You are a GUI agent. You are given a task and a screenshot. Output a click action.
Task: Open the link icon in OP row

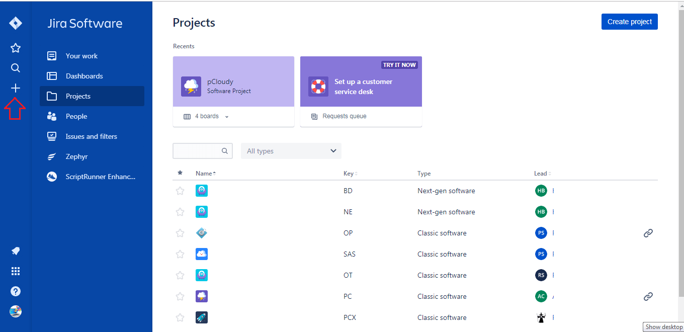click(x=648, y=233)
